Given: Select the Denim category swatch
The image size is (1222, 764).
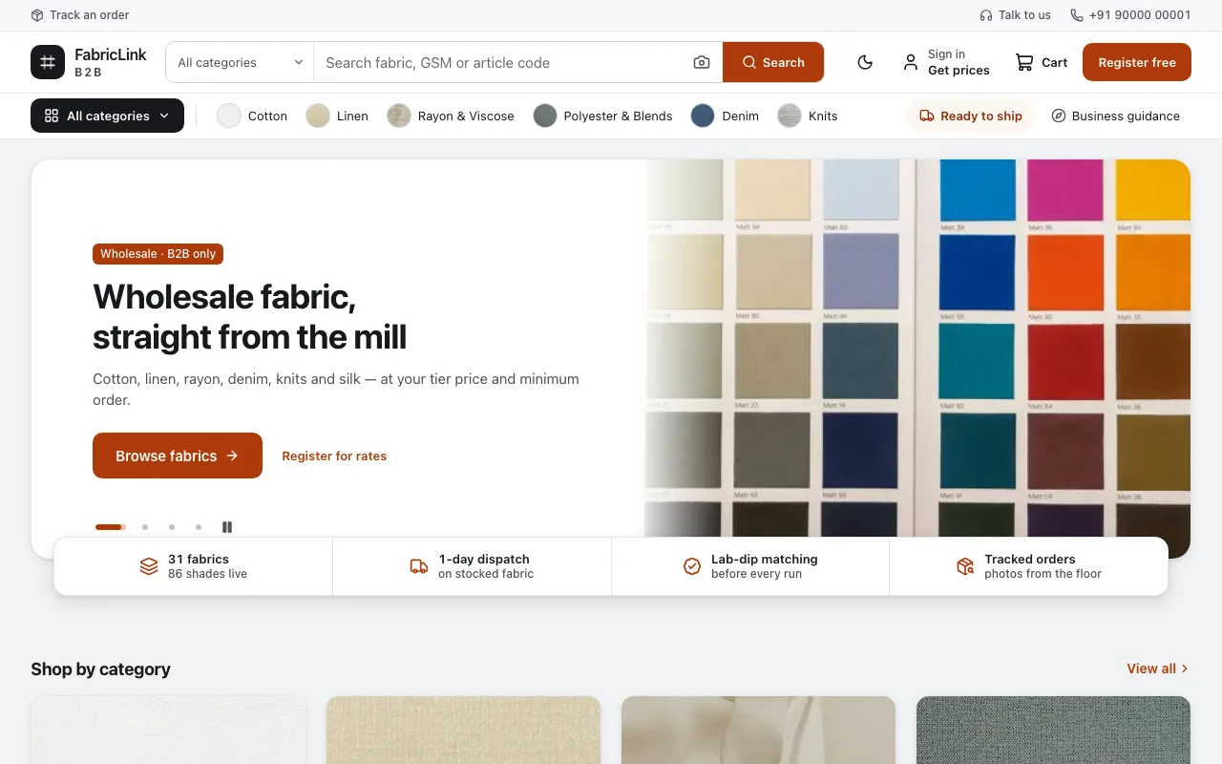Looking at the screenshot, I should 725,116.
